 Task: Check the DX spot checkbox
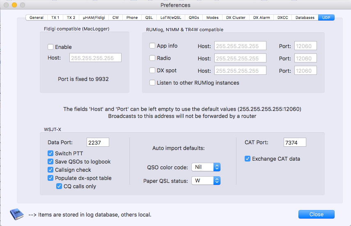tap(152, 70)
